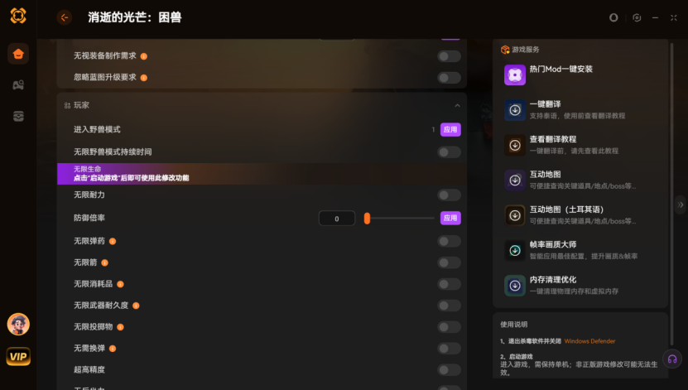688x390 pixels.
Task: Click the 防御倍率 slider handle
Action: 368,218
